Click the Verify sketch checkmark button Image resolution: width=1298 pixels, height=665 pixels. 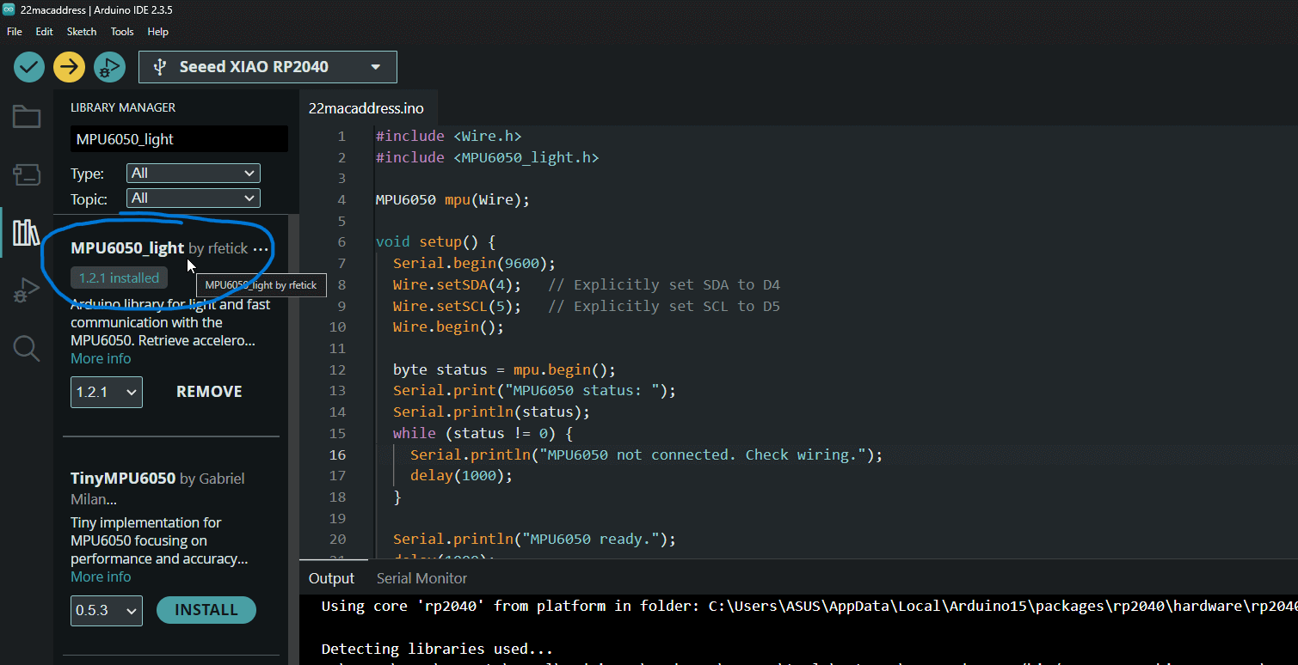(x=29, y=67)
